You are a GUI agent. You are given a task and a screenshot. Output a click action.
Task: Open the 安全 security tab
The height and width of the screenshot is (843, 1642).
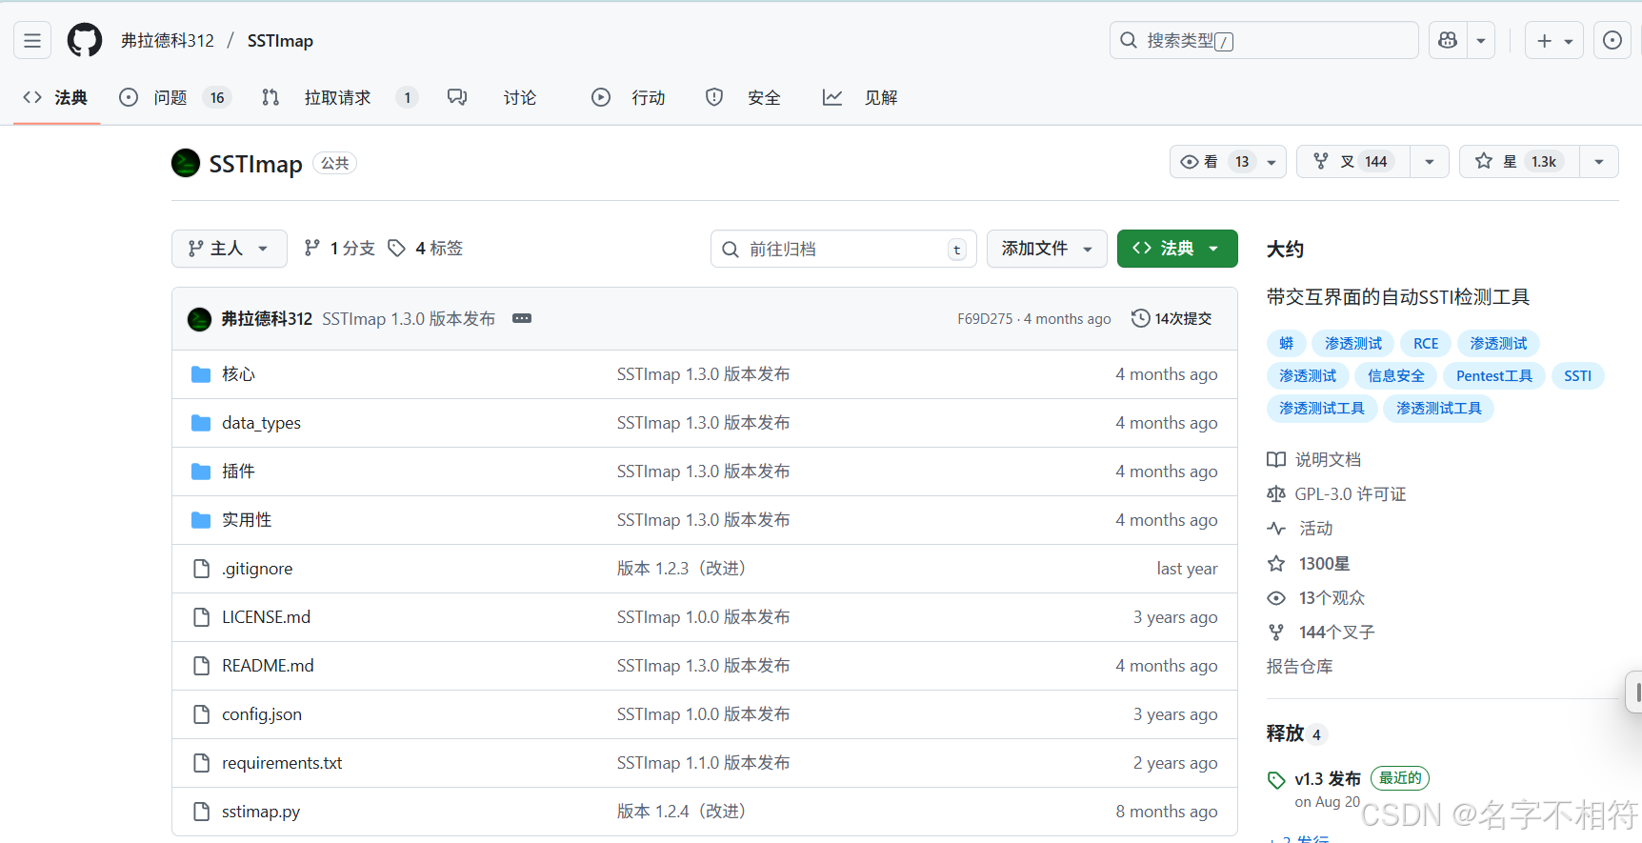[x=743, y=97]
